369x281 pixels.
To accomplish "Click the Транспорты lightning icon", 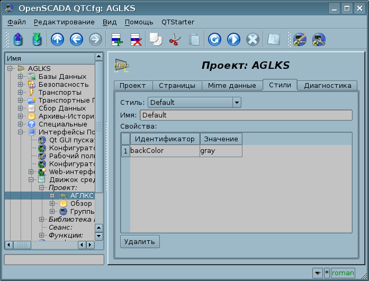I will (x=32, y=93).
